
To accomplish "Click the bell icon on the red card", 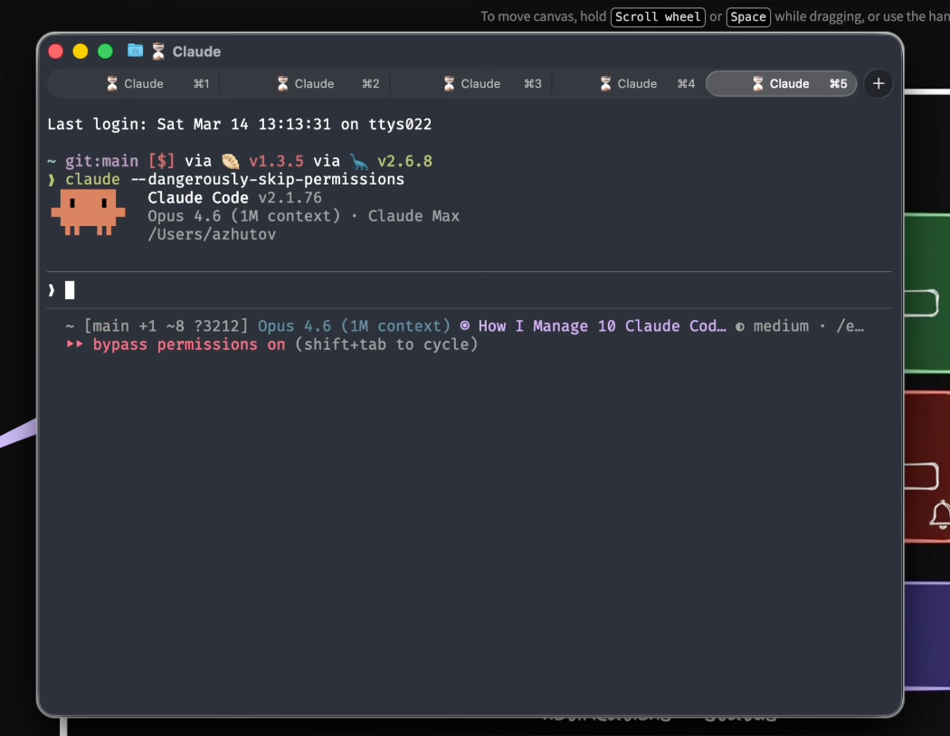I will pos(940,514).
